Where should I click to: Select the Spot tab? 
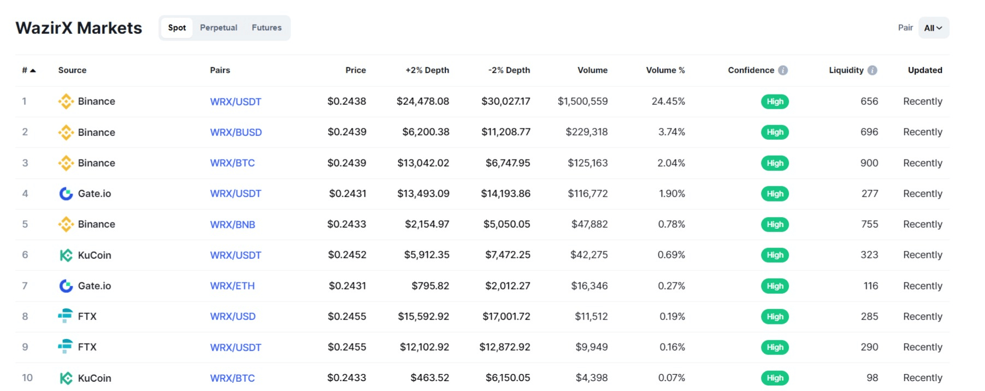[176, 28]
